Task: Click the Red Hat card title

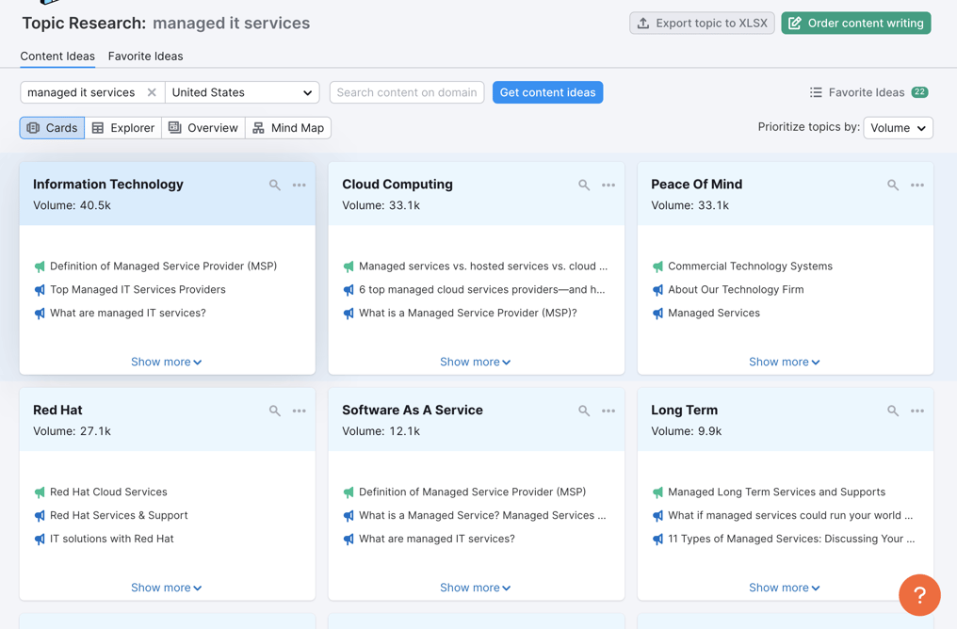Action: pyautogui.click(x=57, y=410)
